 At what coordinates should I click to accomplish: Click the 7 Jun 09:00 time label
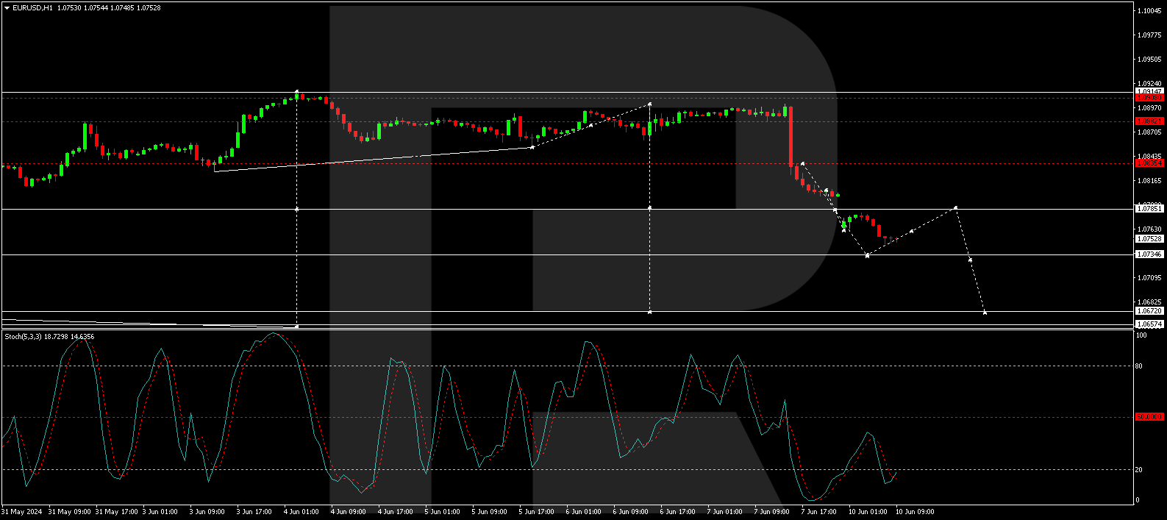coord(772,512)
